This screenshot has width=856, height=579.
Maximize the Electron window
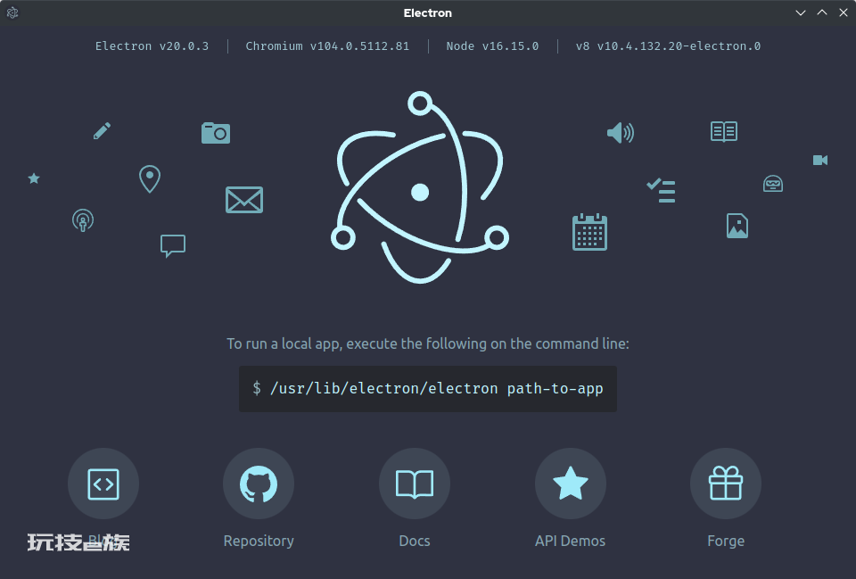[x=822, y=12]
